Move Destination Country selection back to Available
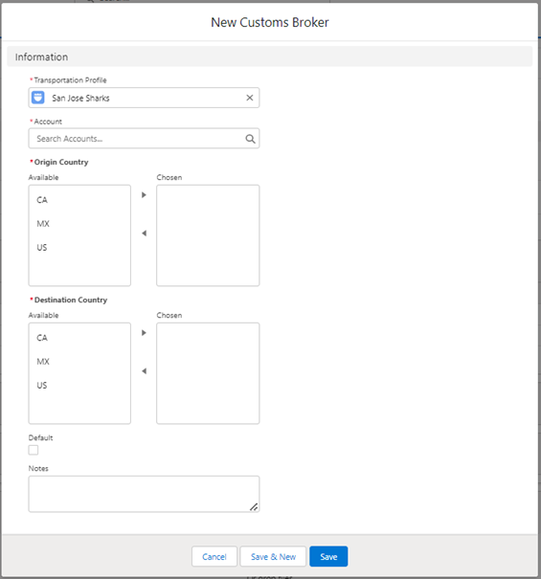Image resolution: width=541 pixels, height=579 pixels. [145, 371]
